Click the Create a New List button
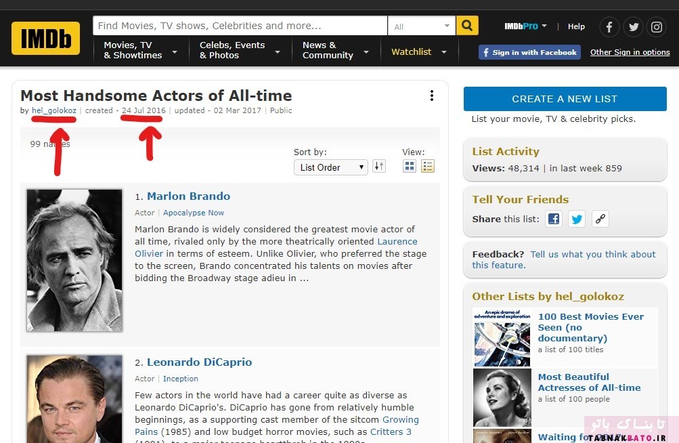Viewport: 679px width, 443px height. point(565,99)
